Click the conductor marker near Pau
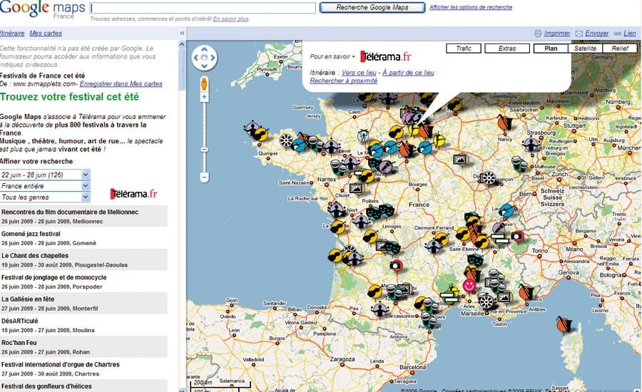Screen dimensions: 642x392 point(379,309)
